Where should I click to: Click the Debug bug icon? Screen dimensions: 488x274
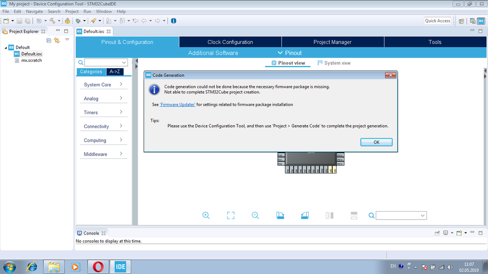coord(78,21)
